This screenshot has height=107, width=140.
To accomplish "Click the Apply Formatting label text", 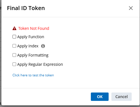I will 33,55.
